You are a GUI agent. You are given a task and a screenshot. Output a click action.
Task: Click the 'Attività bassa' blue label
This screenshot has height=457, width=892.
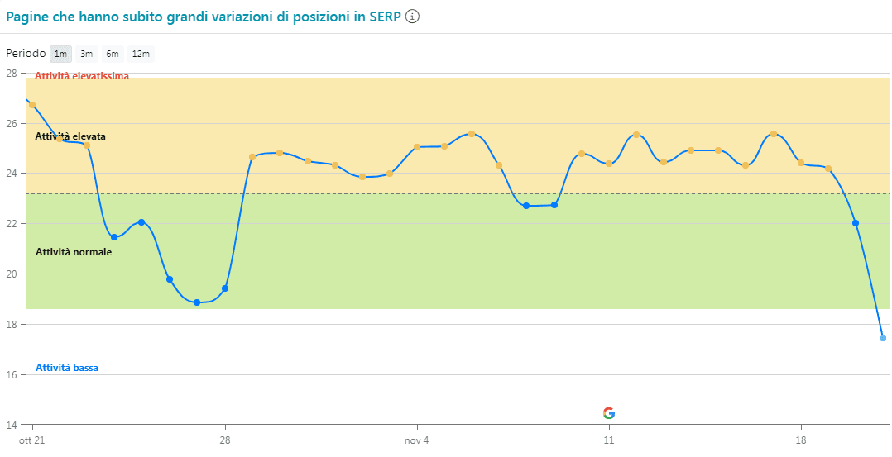(x=67, y=368)
